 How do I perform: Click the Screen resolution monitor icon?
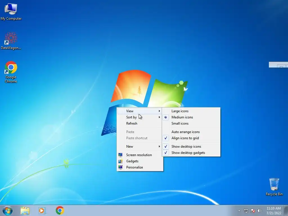[120, 155]
